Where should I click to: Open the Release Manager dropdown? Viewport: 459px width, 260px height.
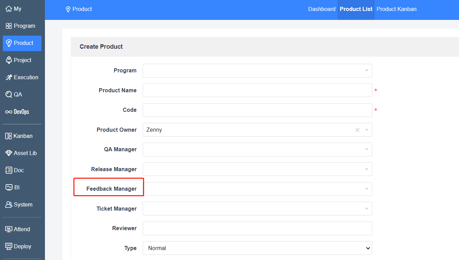[257, 169]
